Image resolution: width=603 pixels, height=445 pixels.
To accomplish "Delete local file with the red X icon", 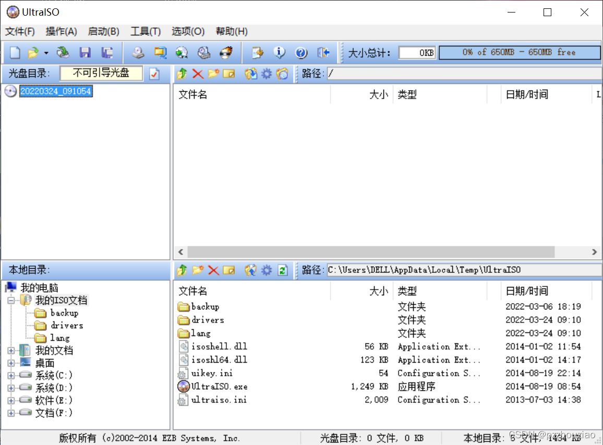I will (213, 270).
